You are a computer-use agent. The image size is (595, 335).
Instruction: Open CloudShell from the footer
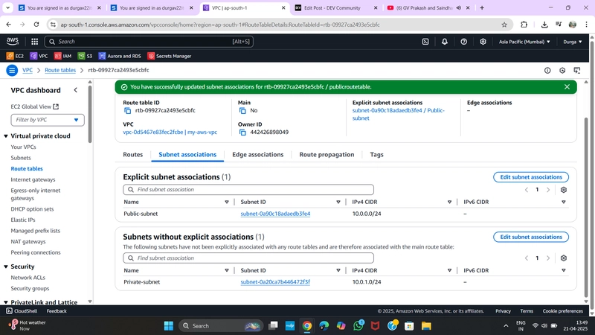(22, 311)
